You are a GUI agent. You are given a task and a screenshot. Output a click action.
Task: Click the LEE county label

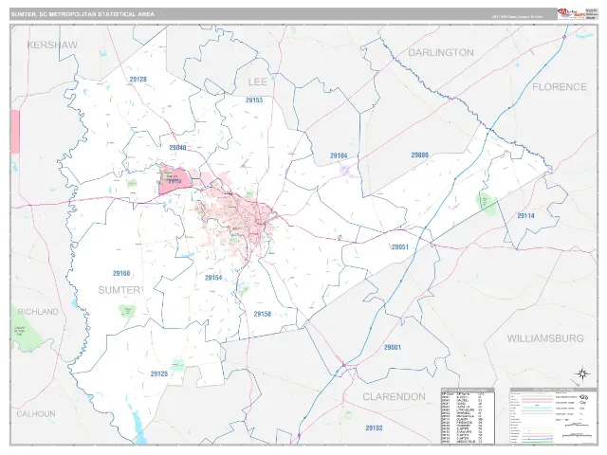coord(257,82)
